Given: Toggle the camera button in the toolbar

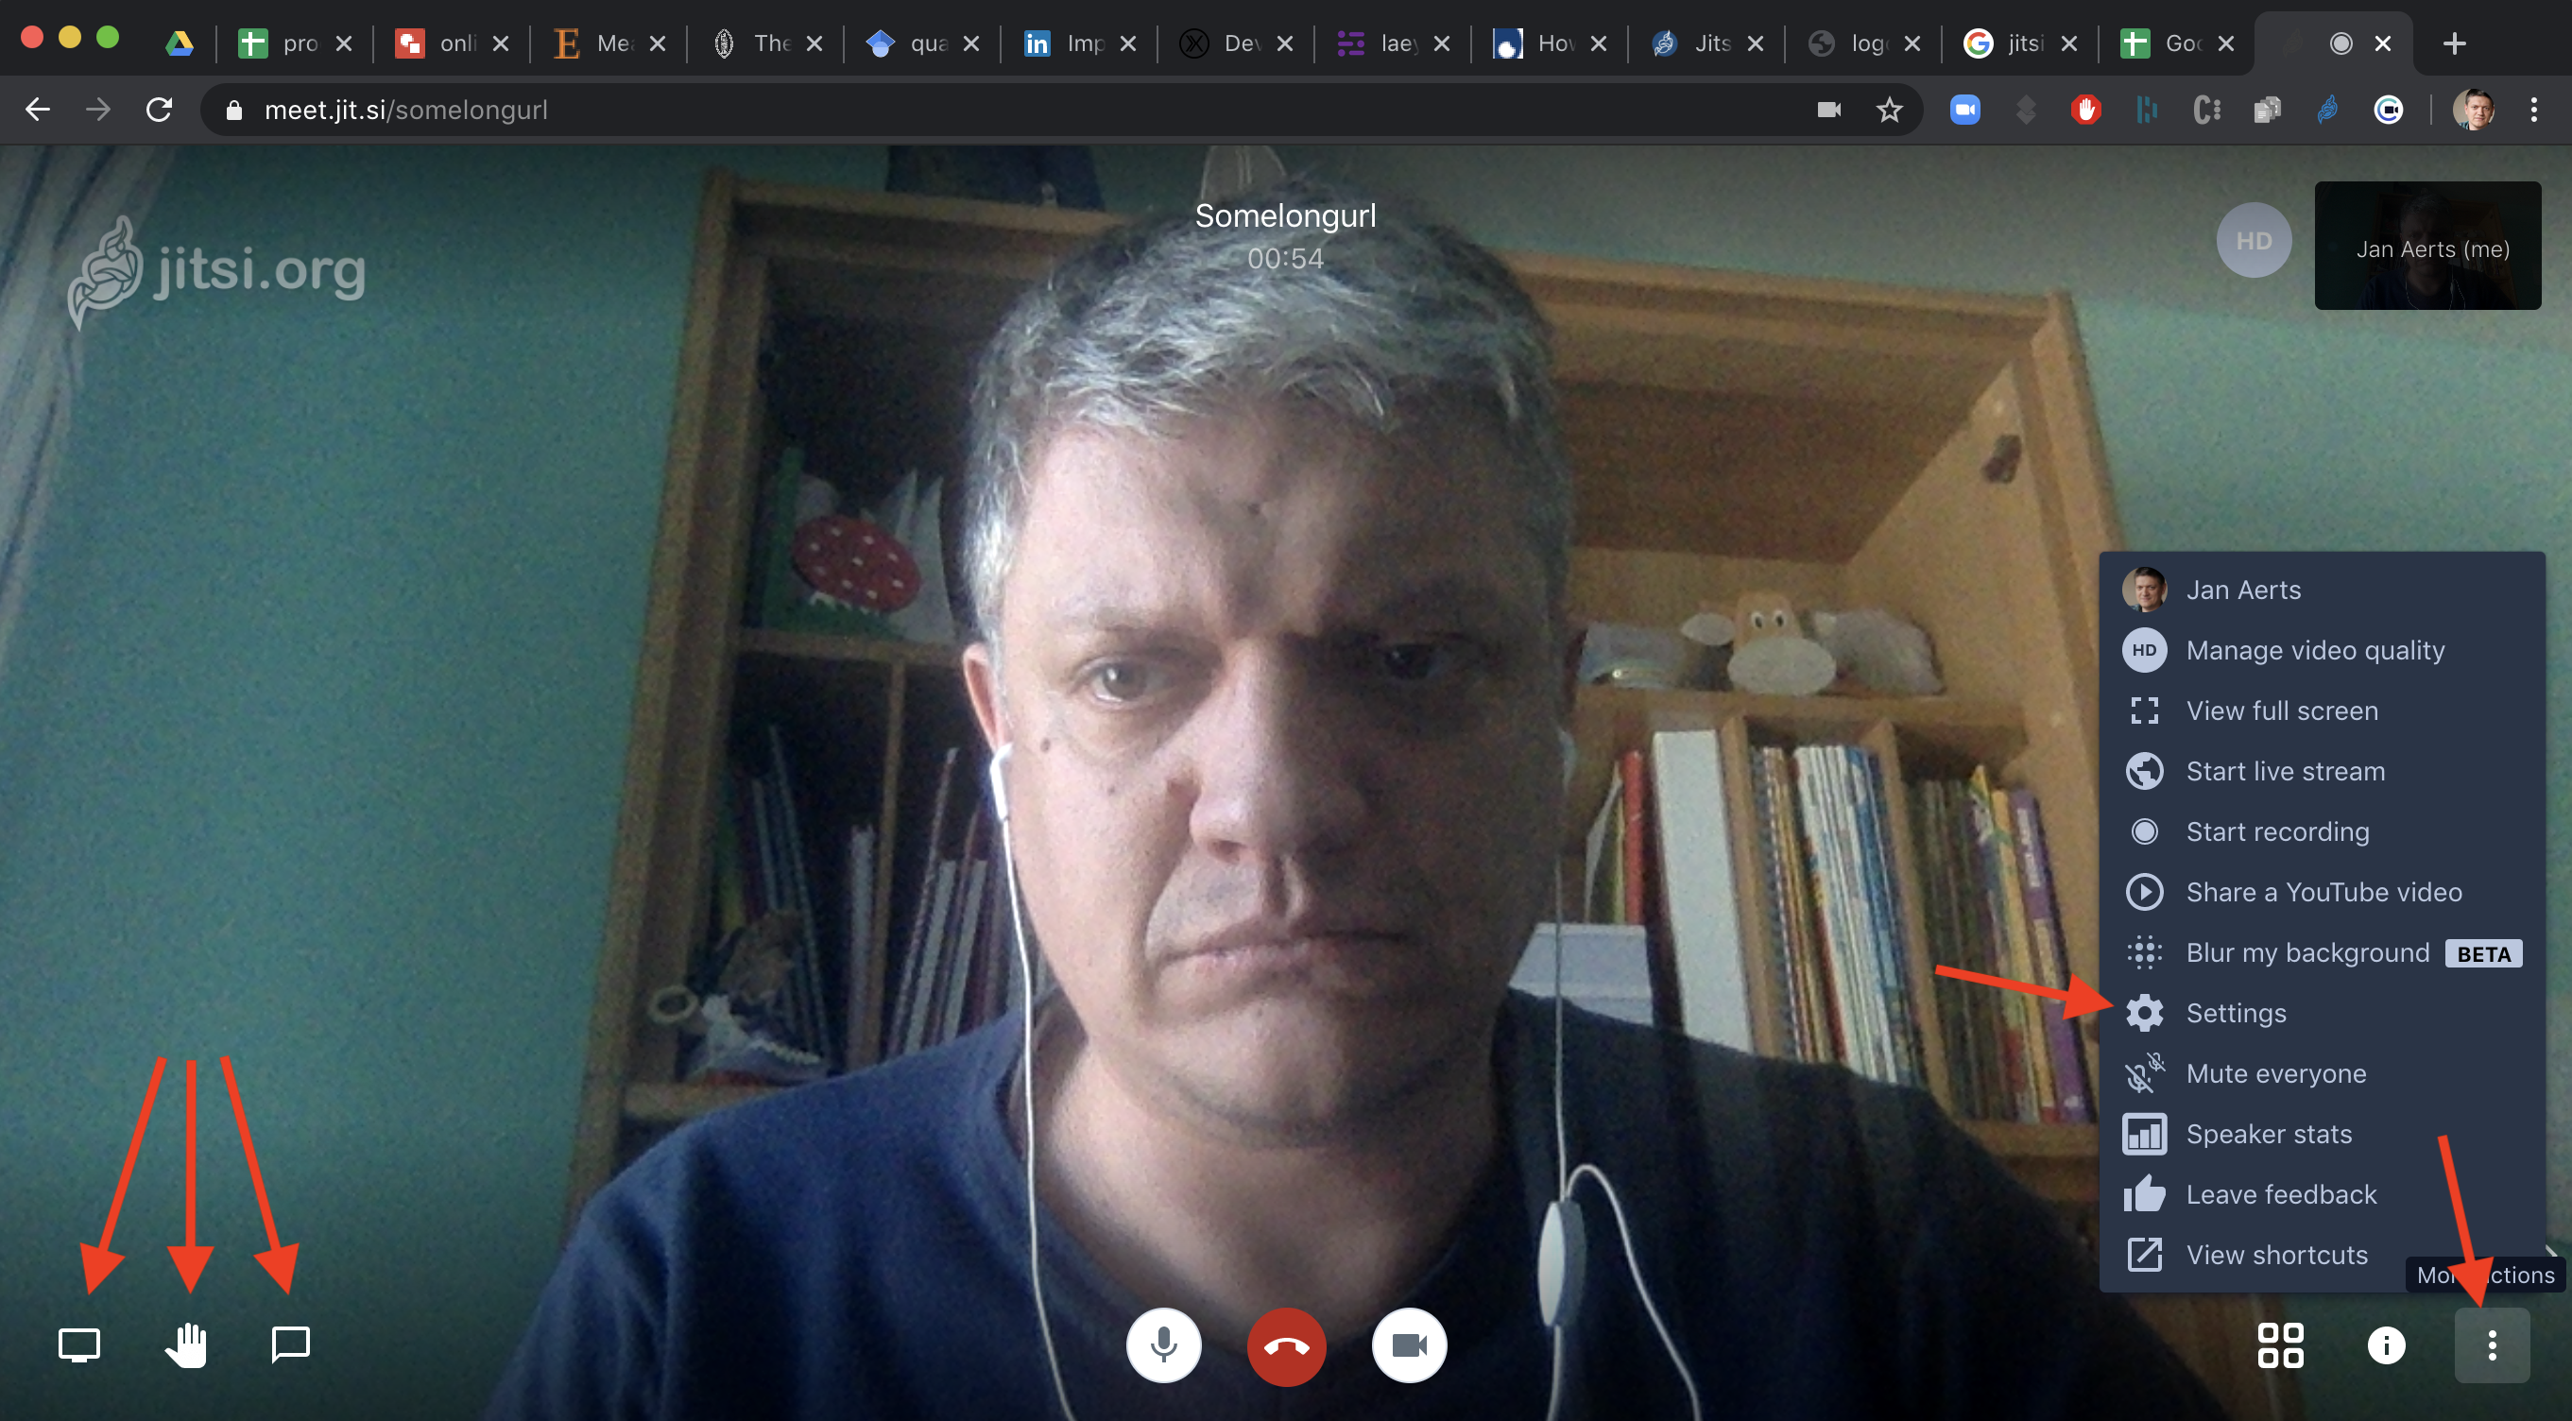Looking at the screenshot, I should click(1409, 1345).
